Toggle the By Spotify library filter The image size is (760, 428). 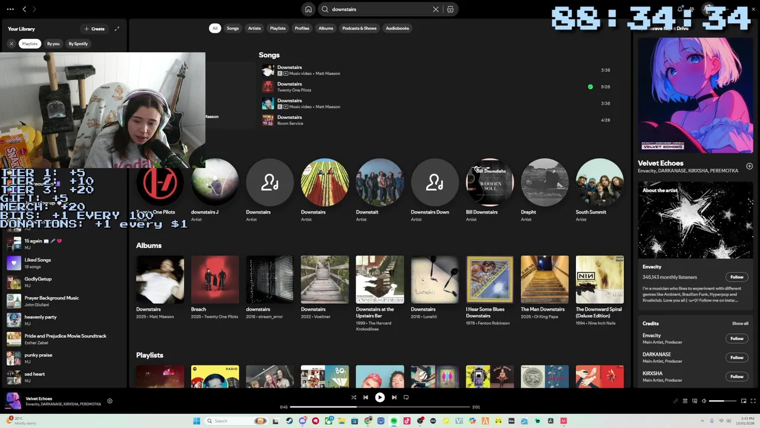(78, 43)
